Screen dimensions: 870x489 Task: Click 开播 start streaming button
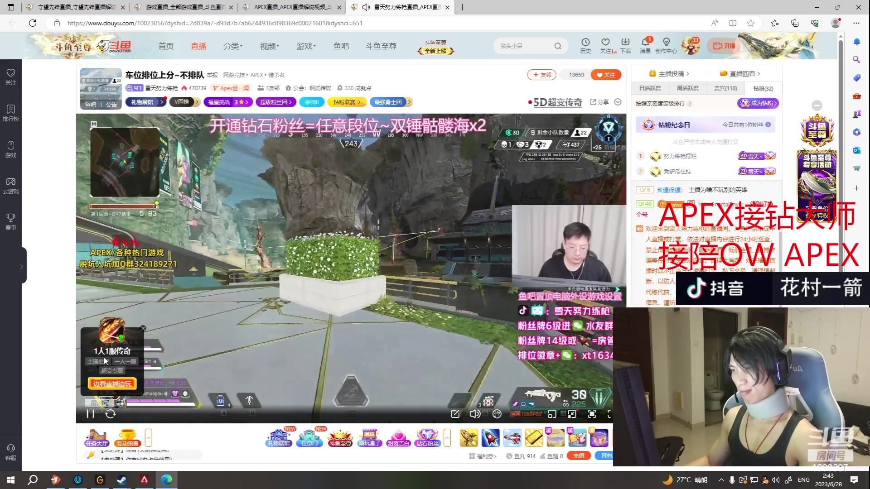(724, 46)
